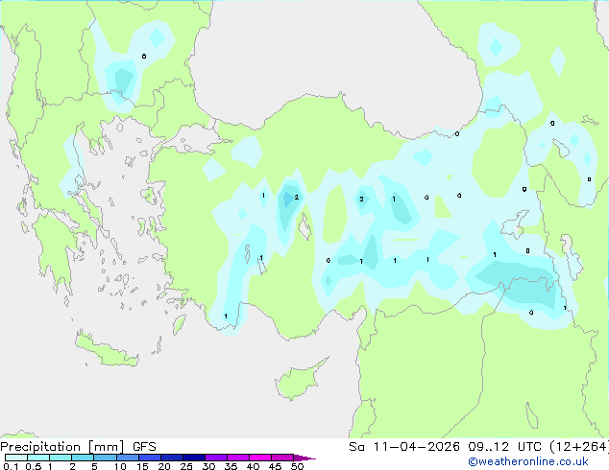Click the legend value '35'
The width and height of the screenshot is (609, 470).
tap(231, 466)
